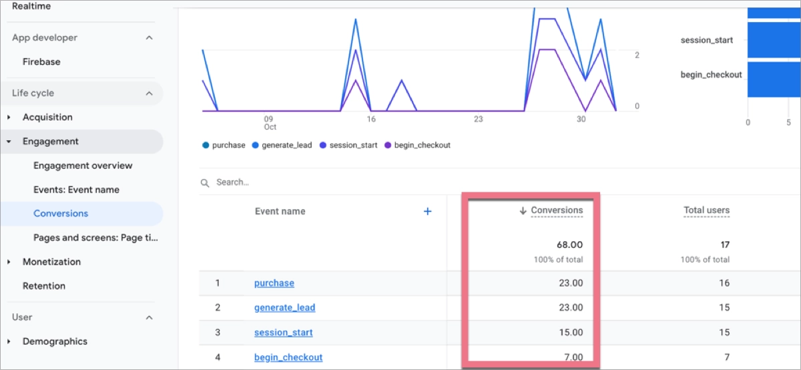801x370 pixels.
Task: Click the begin_checkout bar in bar chart
Action: 774,79
